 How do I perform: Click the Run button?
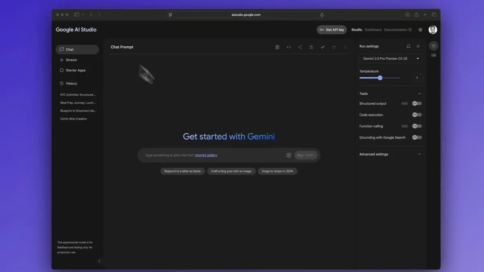pos(306,155)
